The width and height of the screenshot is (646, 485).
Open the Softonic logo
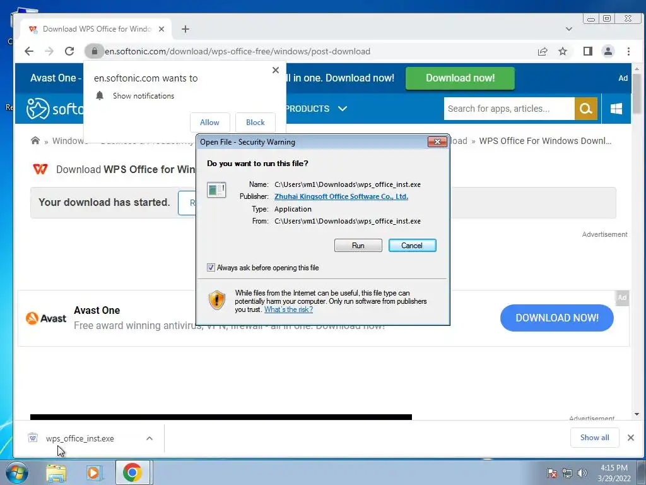(x=55, y=109)
